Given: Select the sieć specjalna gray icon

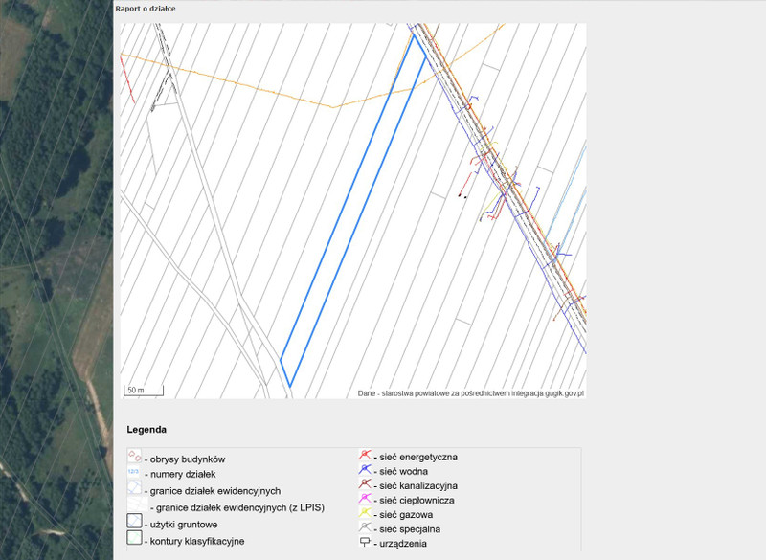Looking at the screenshot, I should click(364, 527).
